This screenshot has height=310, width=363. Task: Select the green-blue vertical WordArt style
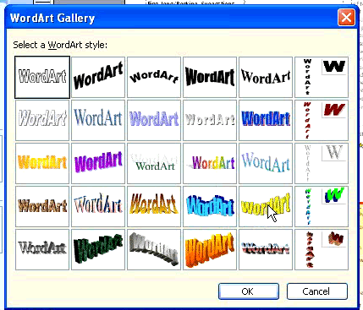322,206
